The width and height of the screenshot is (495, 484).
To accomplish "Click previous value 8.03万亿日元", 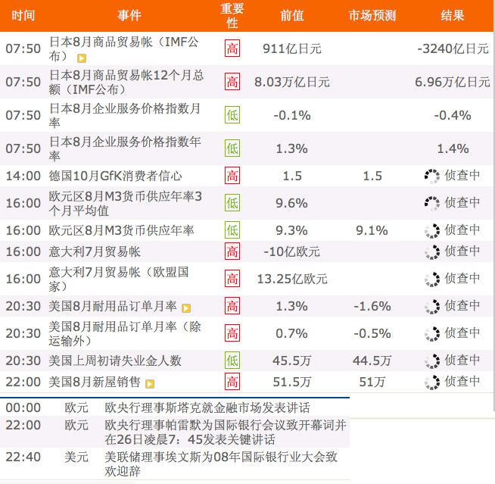I will pos(292,82).
